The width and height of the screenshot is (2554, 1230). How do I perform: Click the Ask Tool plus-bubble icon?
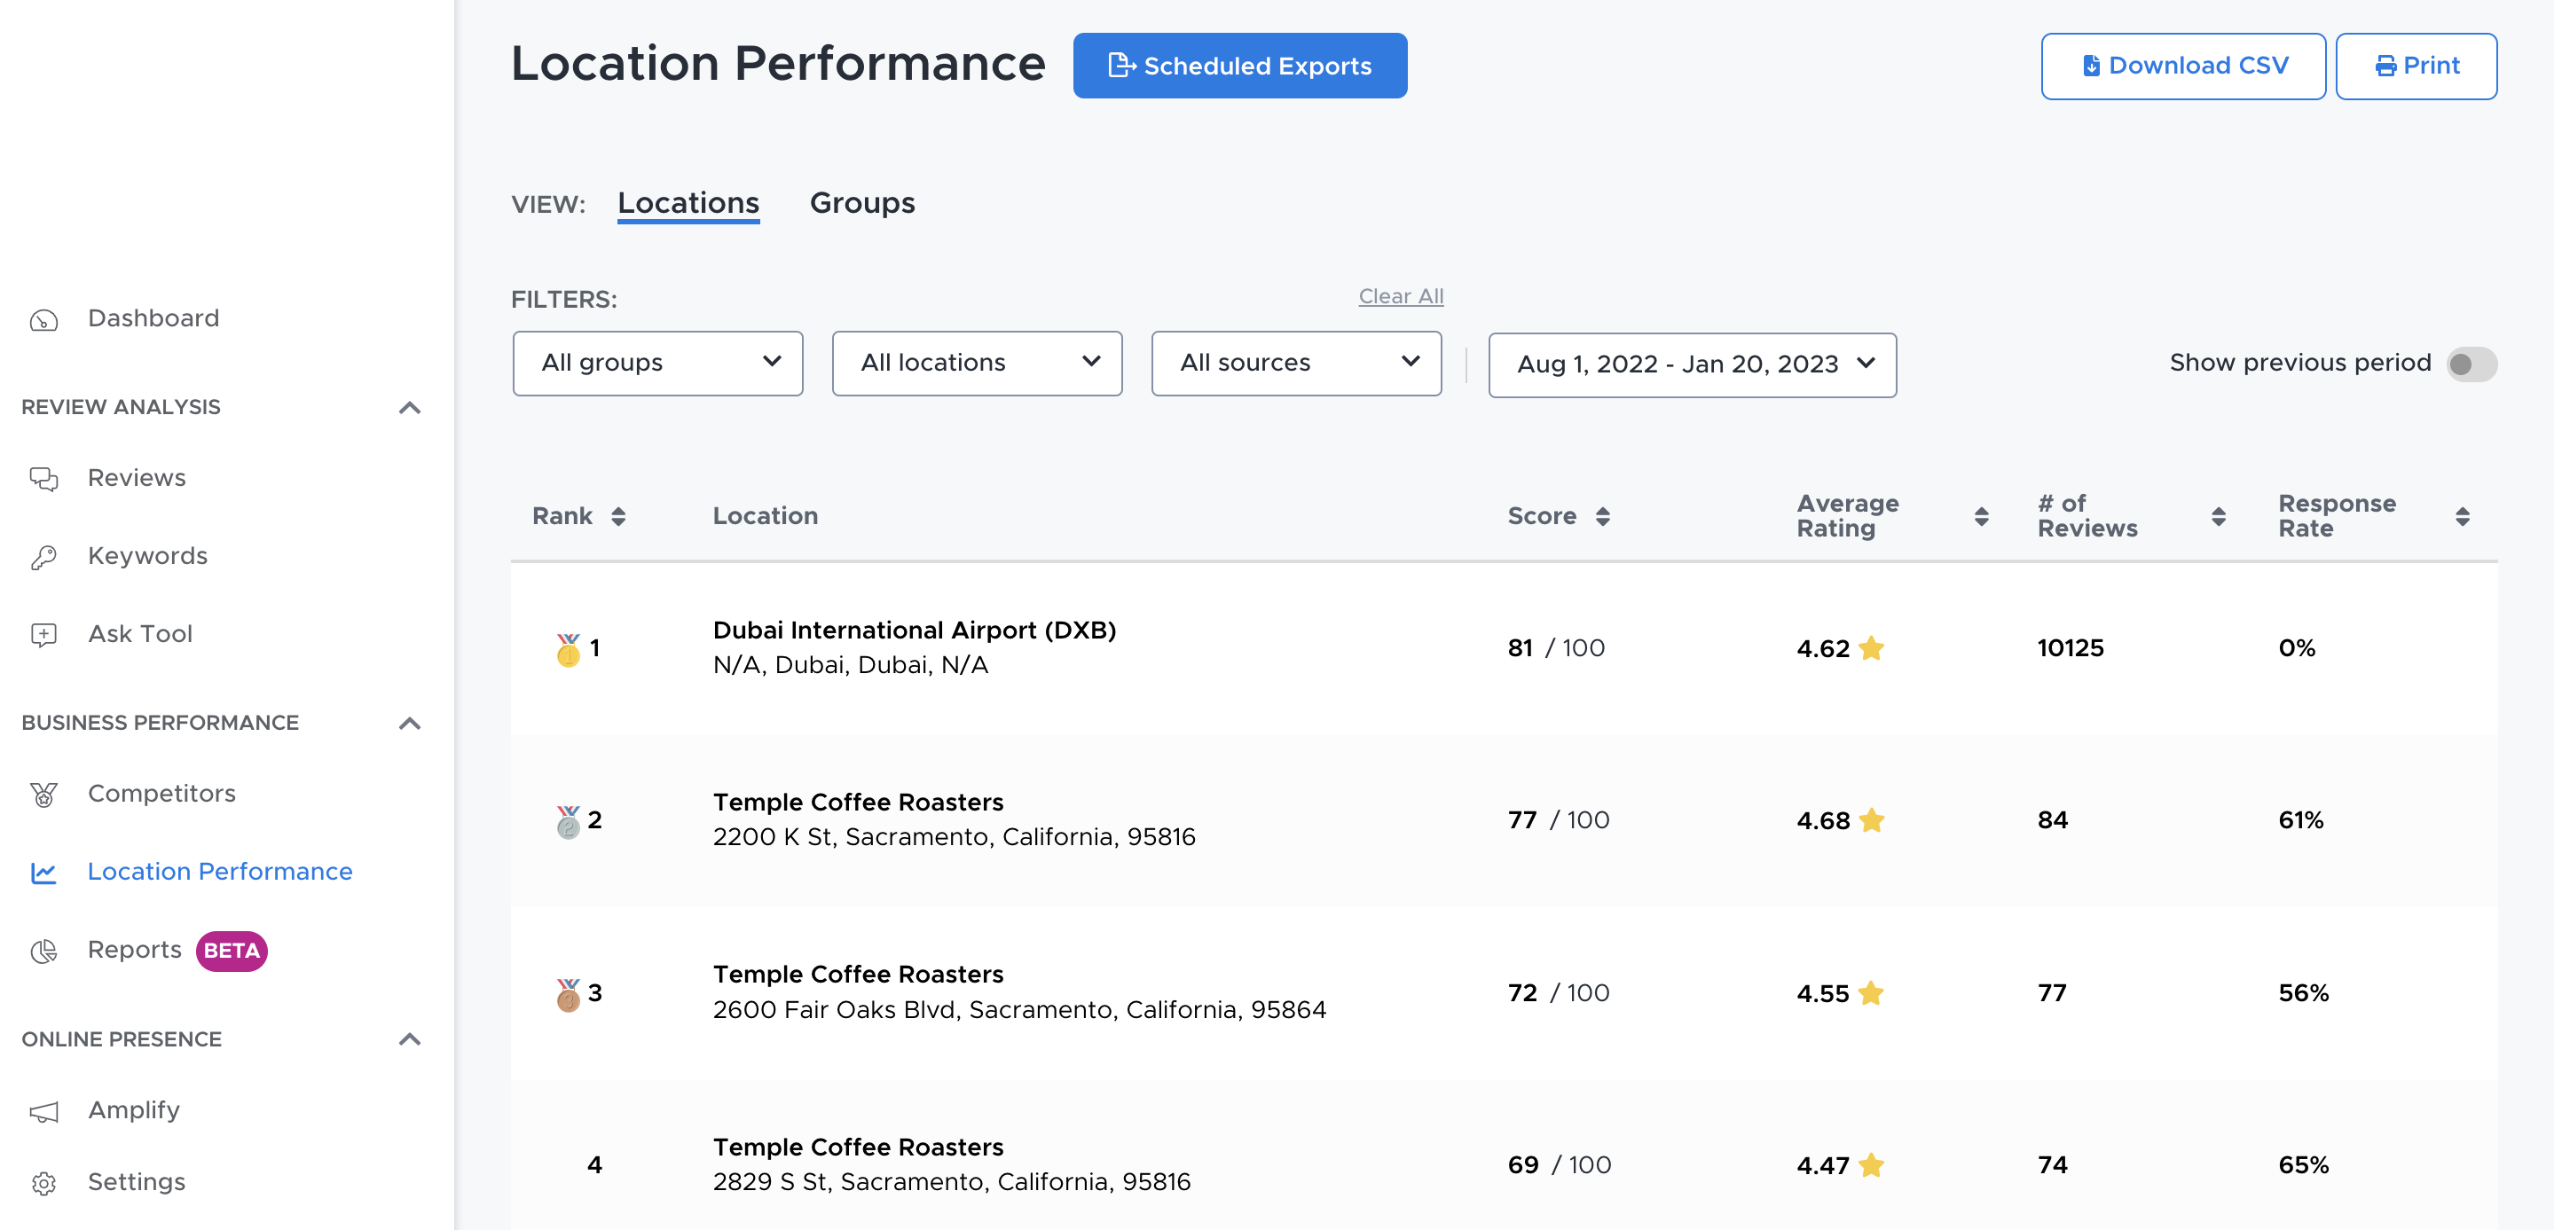tap(43, 634)
